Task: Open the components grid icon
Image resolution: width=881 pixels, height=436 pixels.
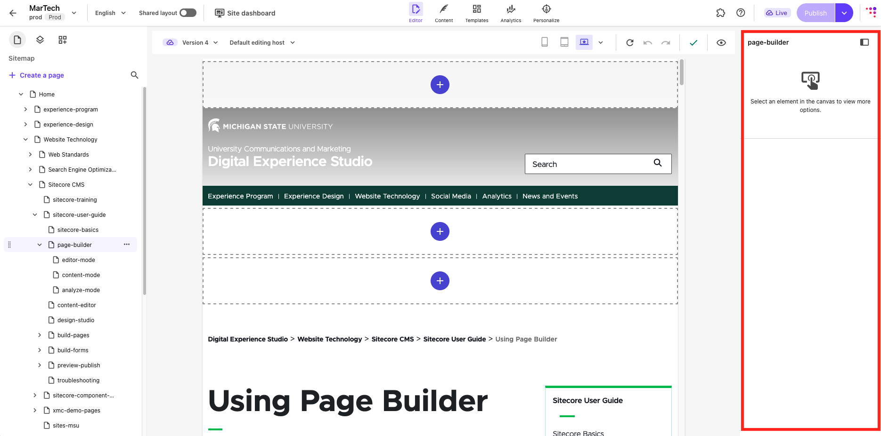Action: [x=63, y=40]
